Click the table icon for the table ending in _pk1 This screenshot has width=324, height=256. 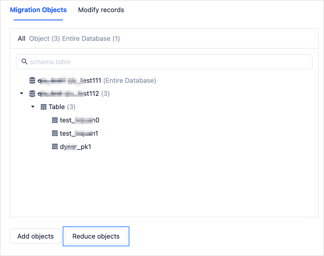tap(55, 147)
